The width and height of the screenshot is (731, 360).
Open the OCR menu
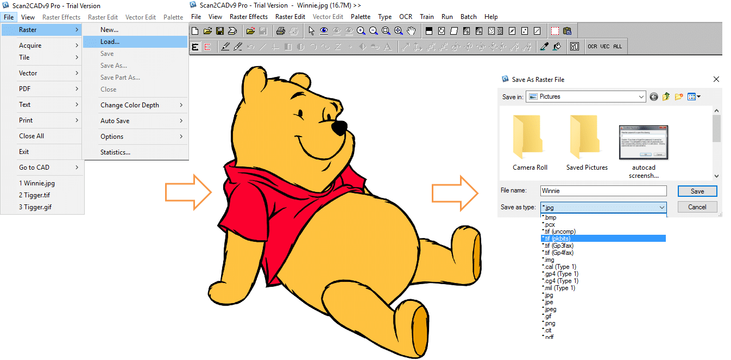click(x=406, y=16)
